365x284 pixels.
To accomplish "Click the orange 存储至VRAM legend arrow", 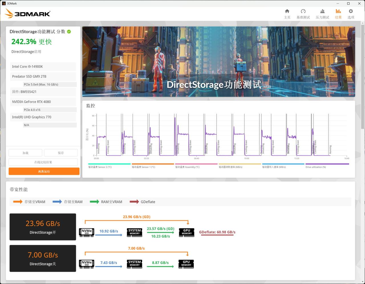I will pyautogui.click(x=18, y=202).
